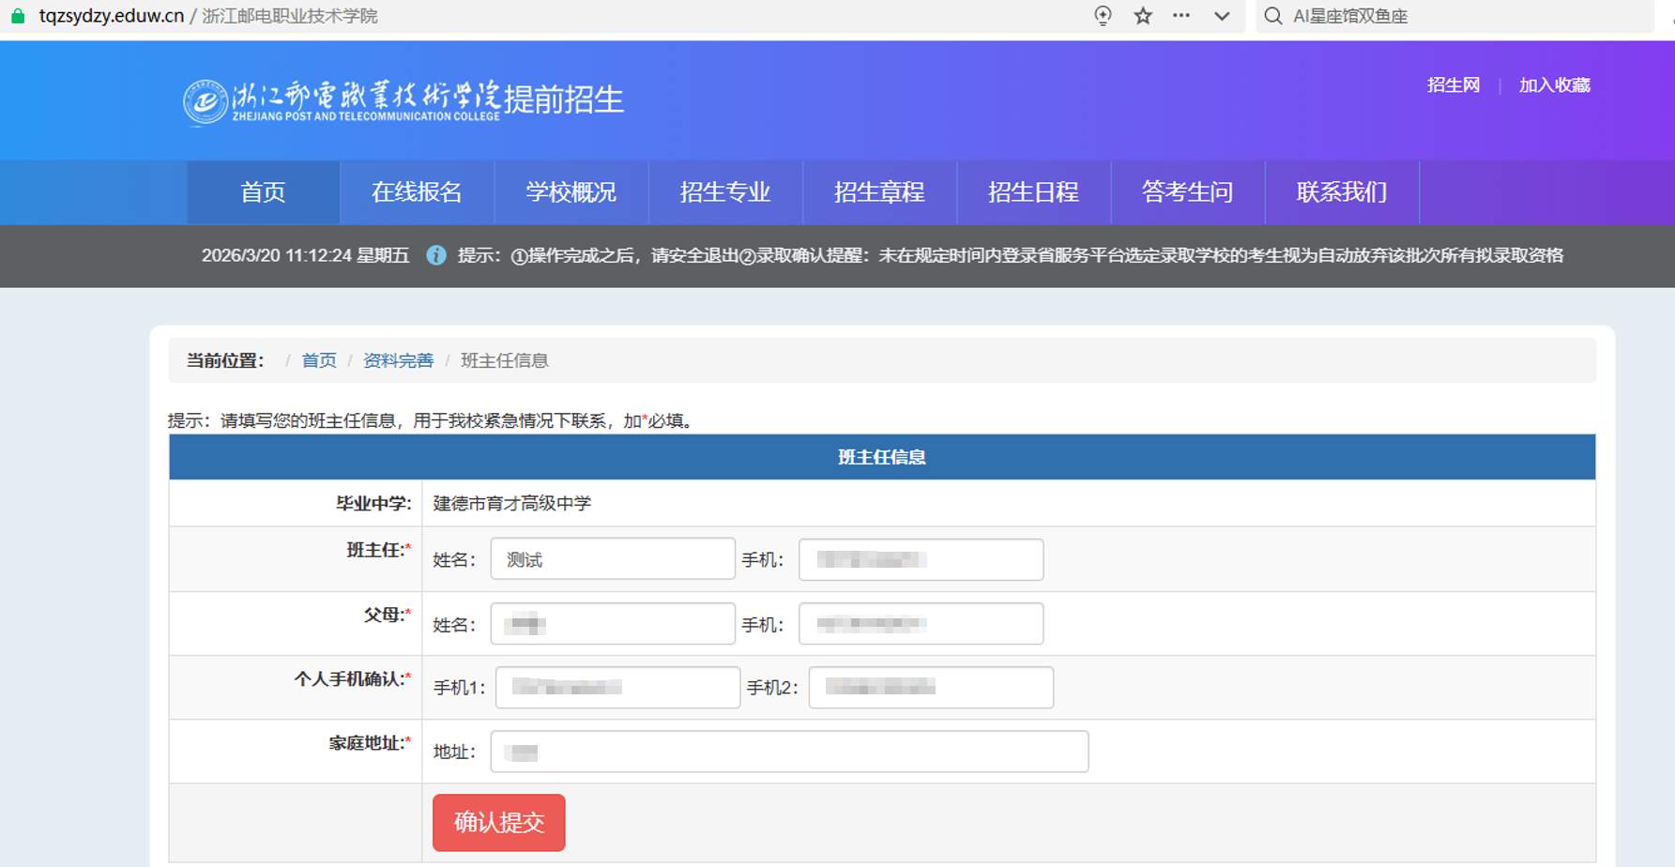Click the 招生网 link in header
Viewport: 1675px width, 867px height.
coord(1453,85)
